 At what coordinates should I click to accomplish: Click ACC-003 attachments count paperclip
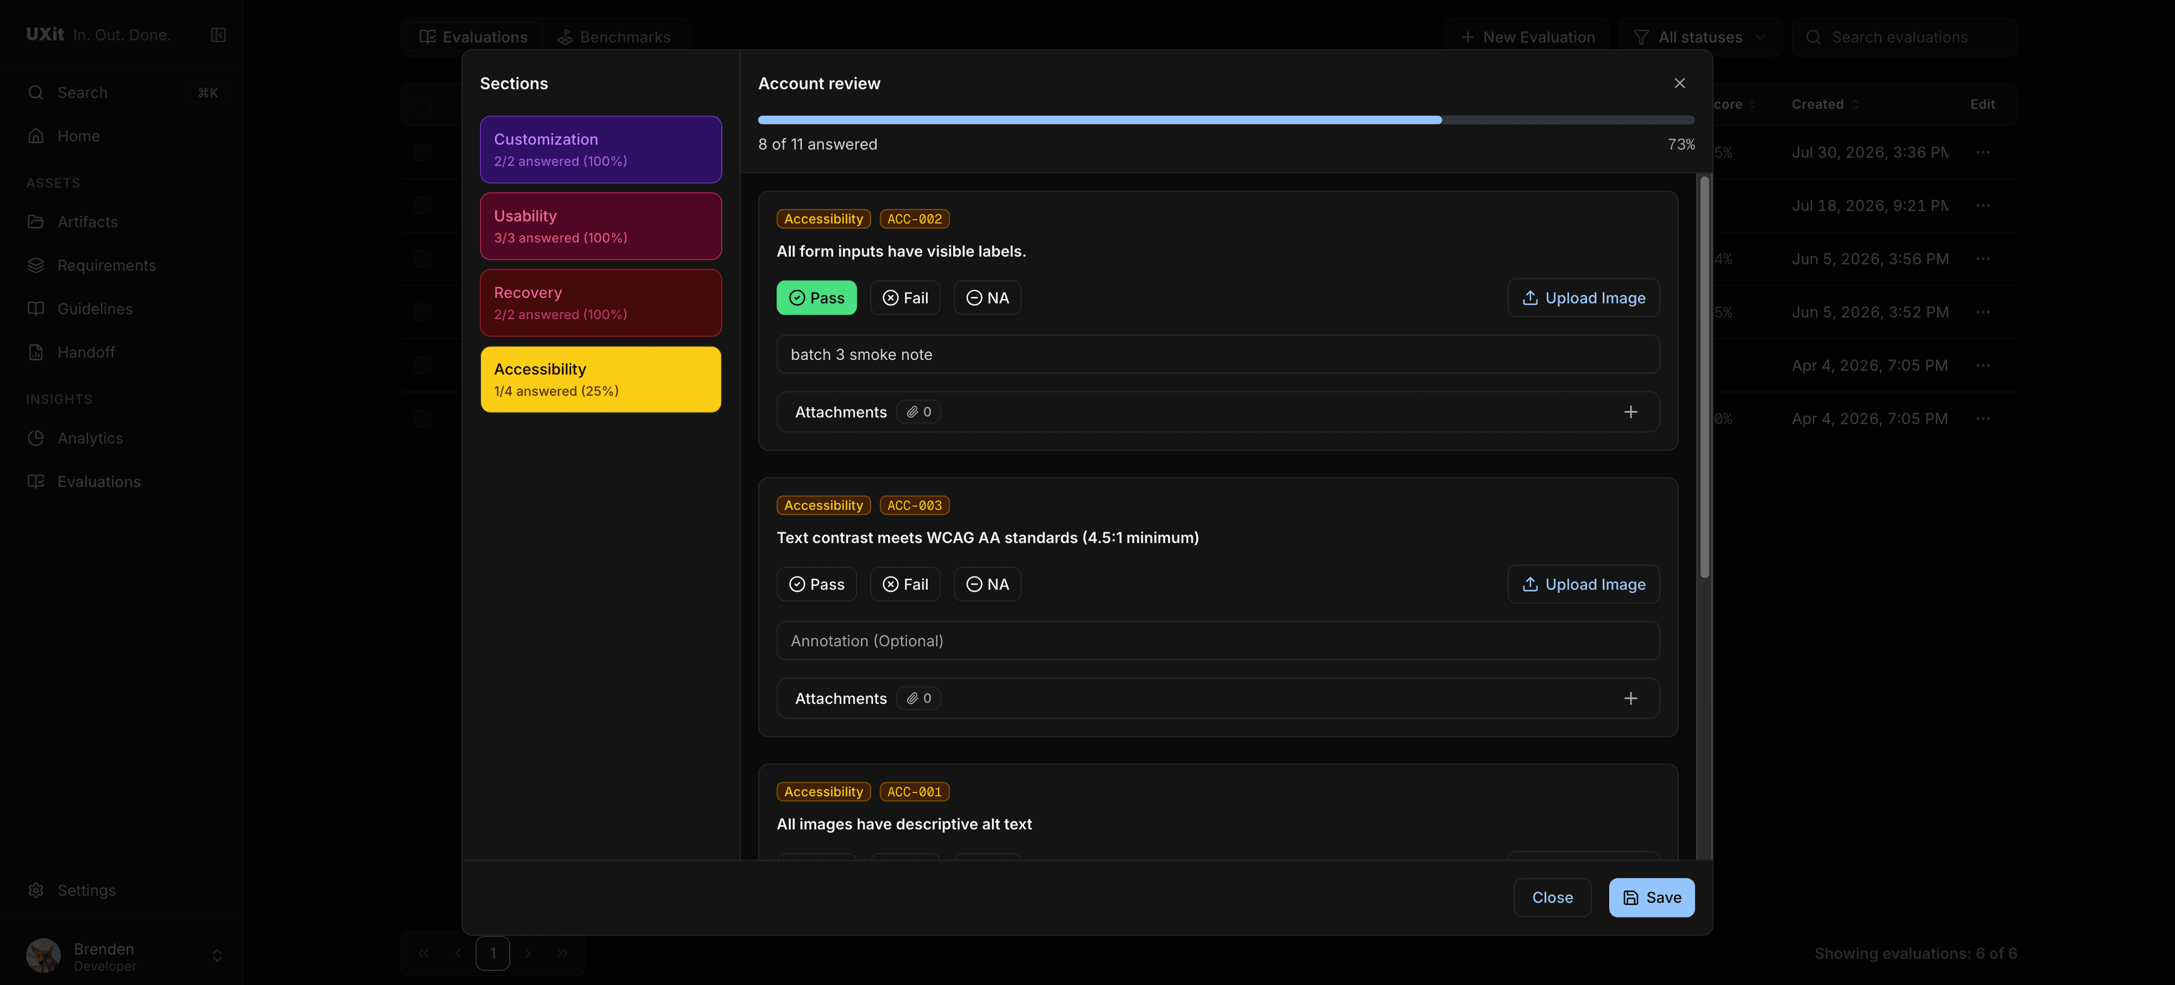tap(919, 698)
